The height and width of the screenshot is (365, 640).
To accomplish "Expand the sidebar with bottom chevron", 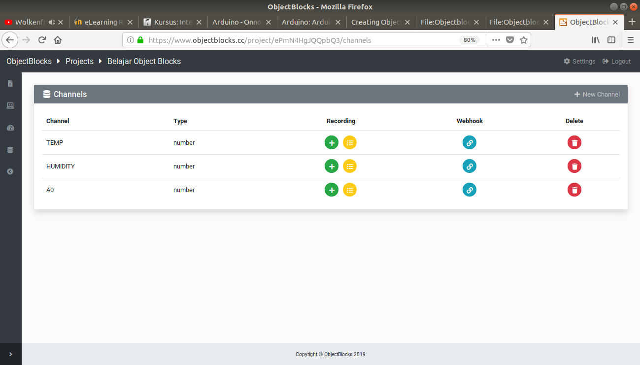I will [x=10, y=354].
